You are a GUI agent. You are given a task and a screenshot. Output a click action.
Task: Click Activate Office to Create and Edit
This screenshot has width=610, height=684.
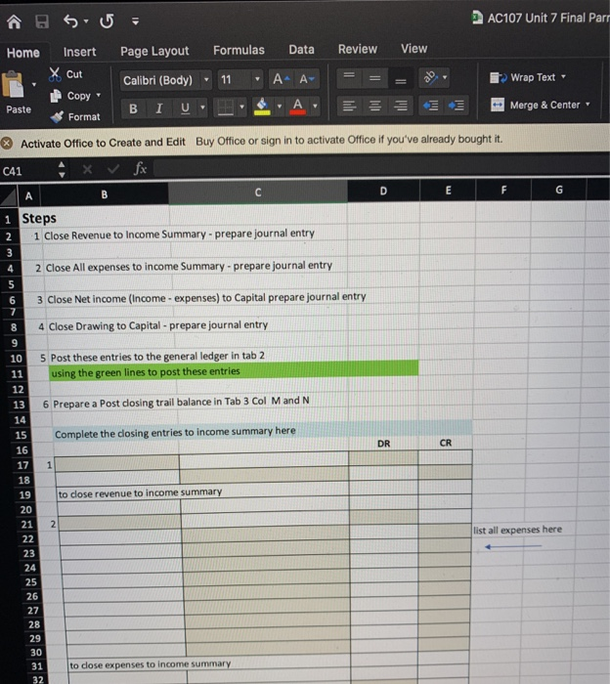coord(103,143)
